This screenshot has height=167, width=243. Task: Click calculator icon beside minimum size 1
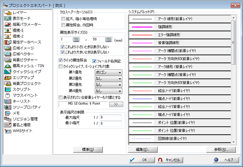tap(76, 40)
